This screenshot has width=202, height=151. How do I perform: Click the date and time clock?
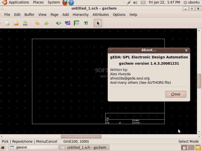point(164,3)
